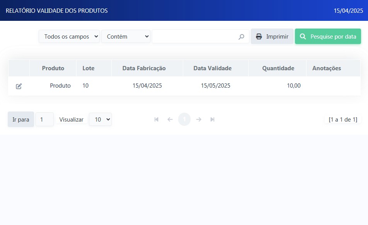Go to the previous page with the left arrow

pos(170,120)
